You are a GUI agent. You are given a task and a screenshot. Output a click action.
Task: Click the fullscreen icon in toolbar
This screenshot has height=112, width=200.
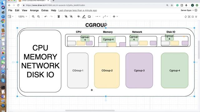[189, 16]
